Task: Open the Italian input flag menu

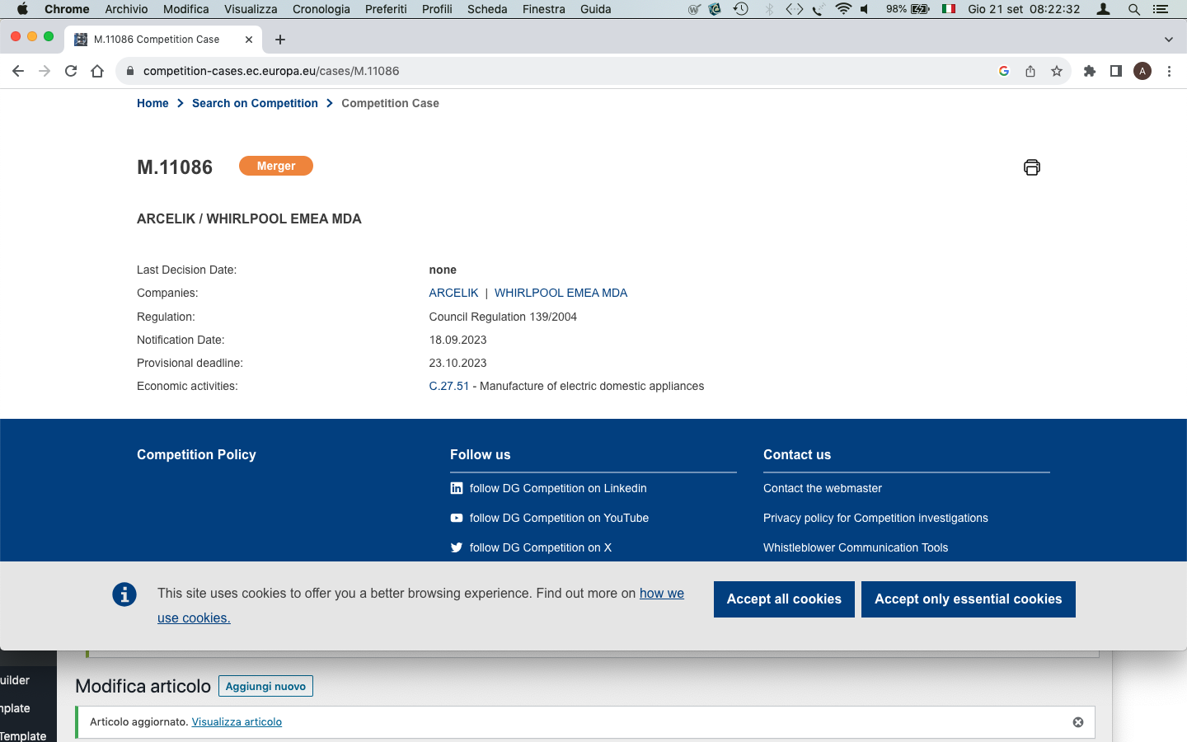Action: click(949, 9)
